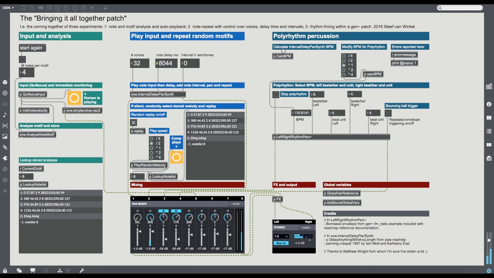The width and height of the screenshot is (494, 278).
Task: Click the new object box toolbar icon
Action: tap(24, 8)
